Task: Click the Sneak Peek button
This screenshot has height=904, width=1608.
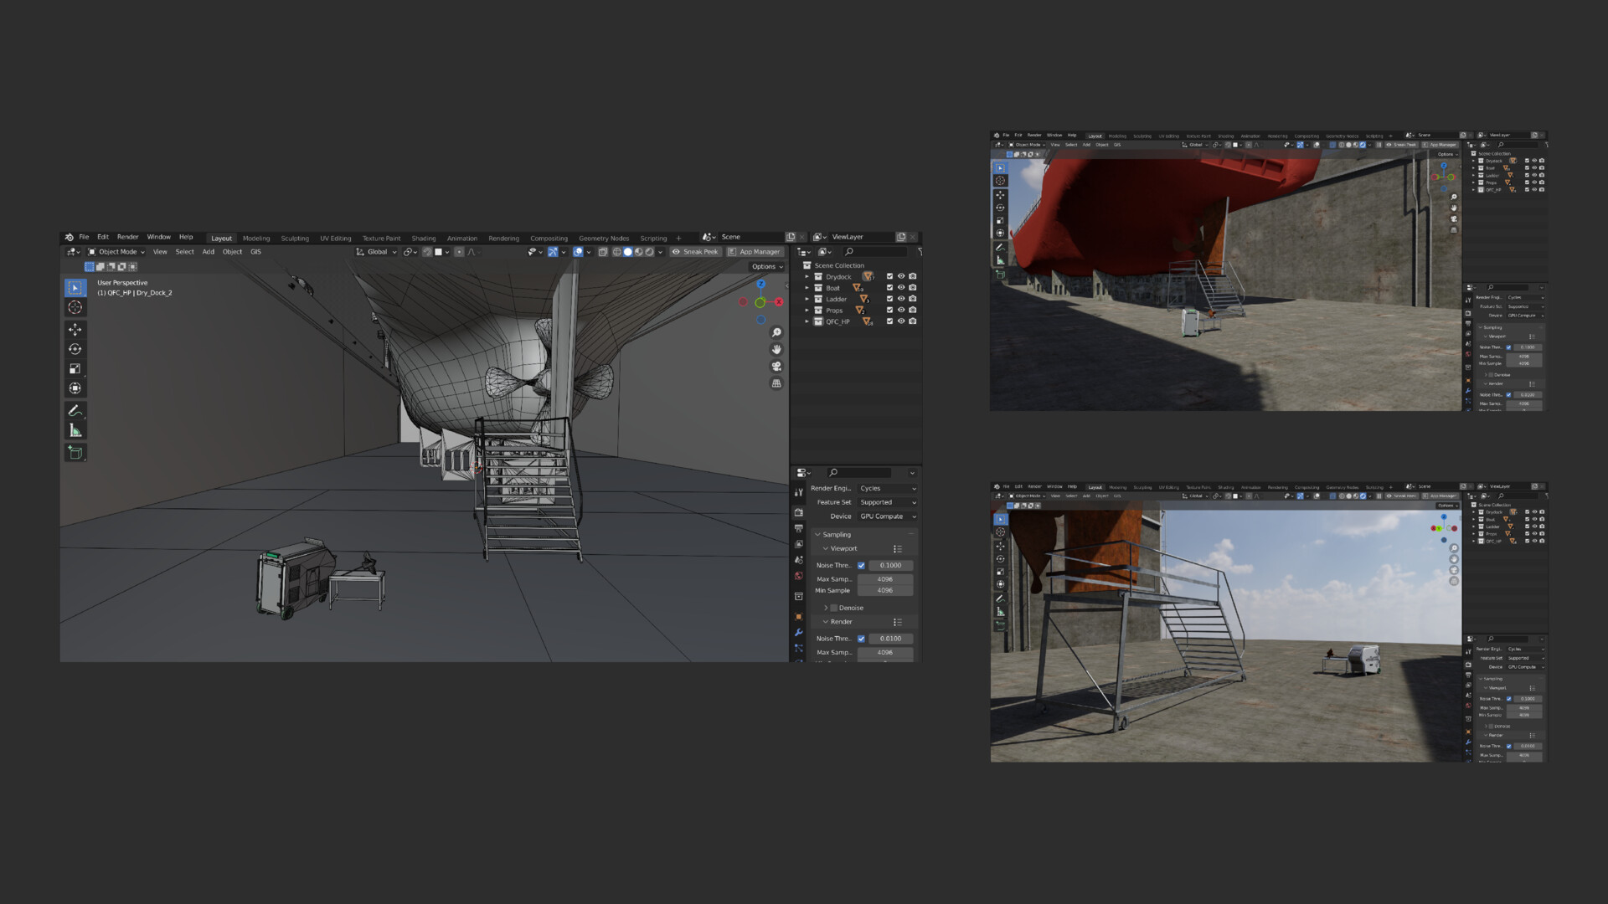Action: coord(695,251)
